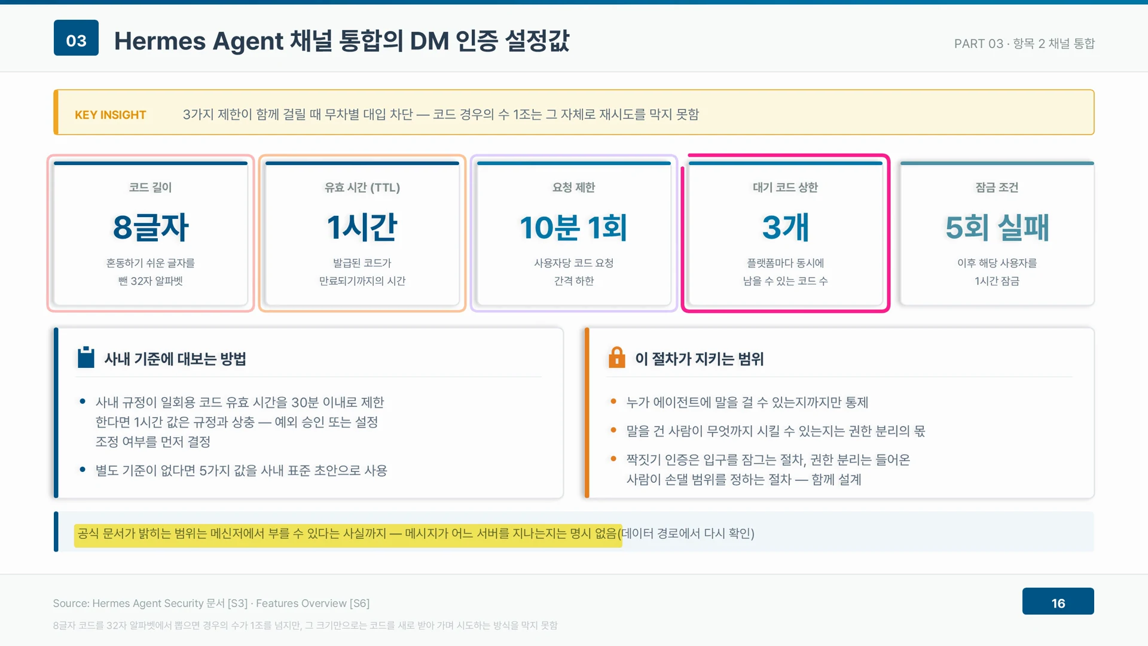Click the page number 16 badge
Screen dimensions: 1148x646
point(1058,601)
